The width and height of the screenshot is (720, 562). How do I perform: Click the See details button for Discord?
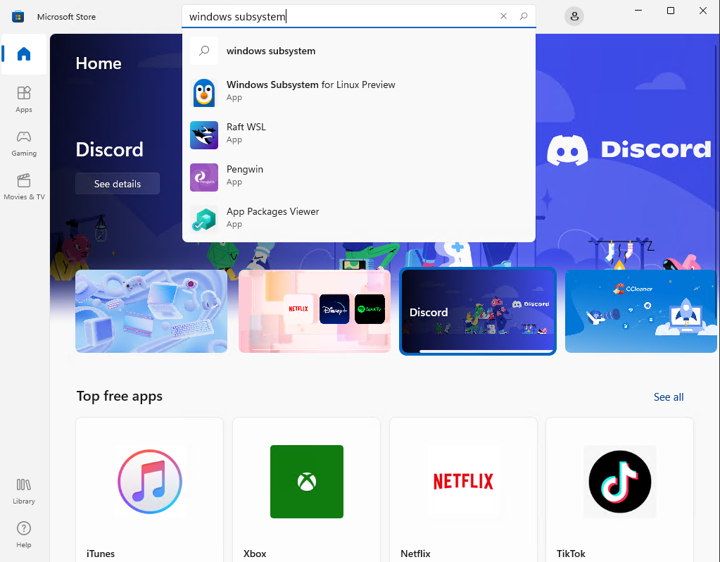tap(118, 184)
